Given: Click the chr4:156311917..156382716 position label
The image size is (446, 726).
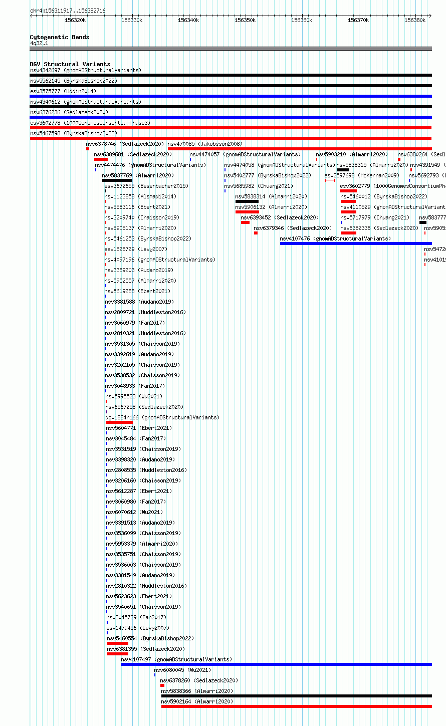Looking at the screenshot, I should pyautogui.click(x=68, y=11).
